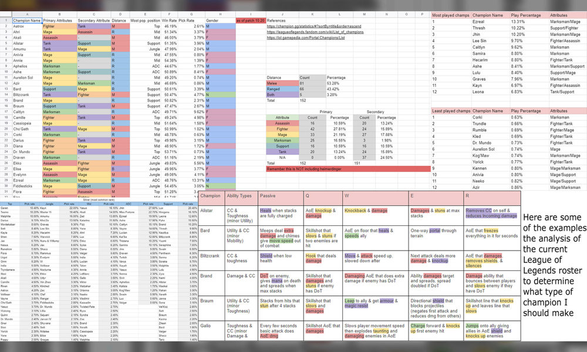Select column H header in the main sheet
The height and width of the screenshot is (352, 587).
pos(220,14)
